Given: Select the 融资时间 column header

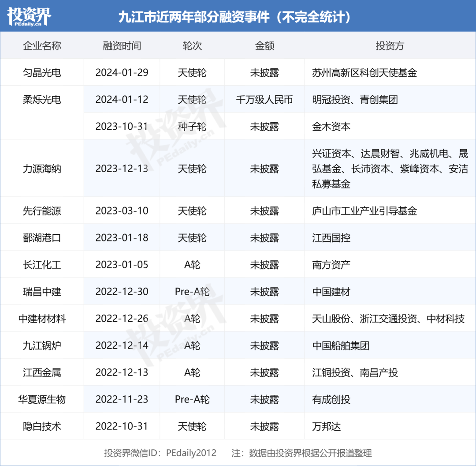Looking at the screenshot, I should pos(122,46).
